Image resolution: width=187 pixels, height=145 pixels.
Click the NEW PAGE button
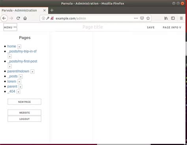[24, 102]
